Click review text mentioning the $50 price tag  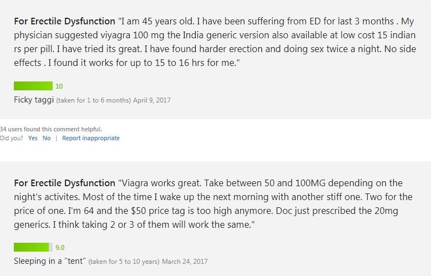click(214, 204)
